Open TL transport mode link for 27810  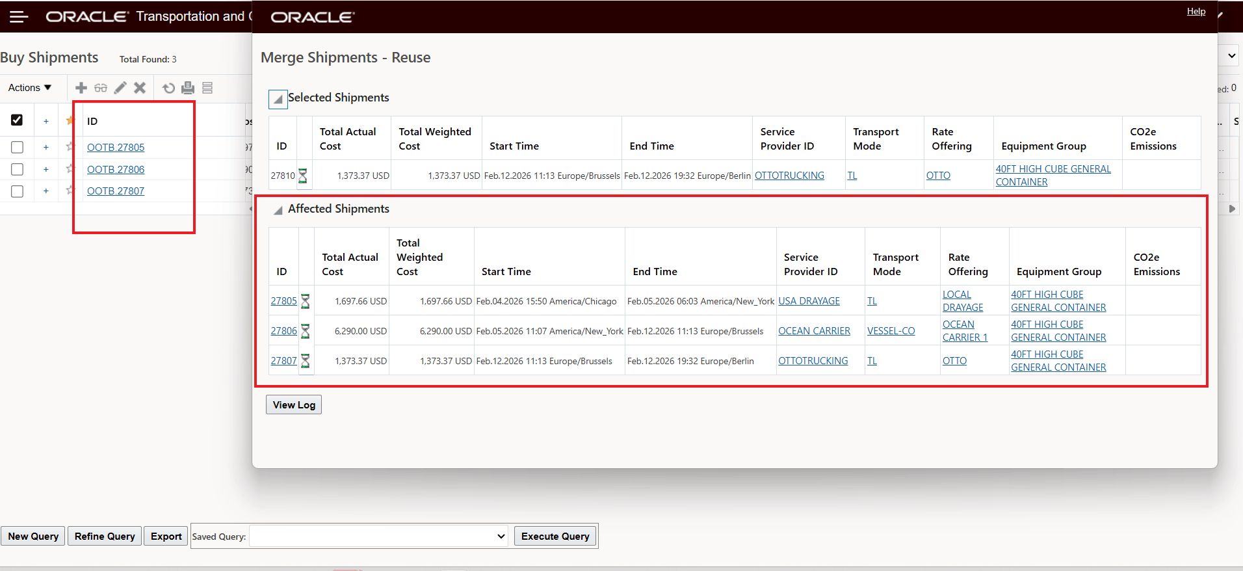tap(852, 176)
